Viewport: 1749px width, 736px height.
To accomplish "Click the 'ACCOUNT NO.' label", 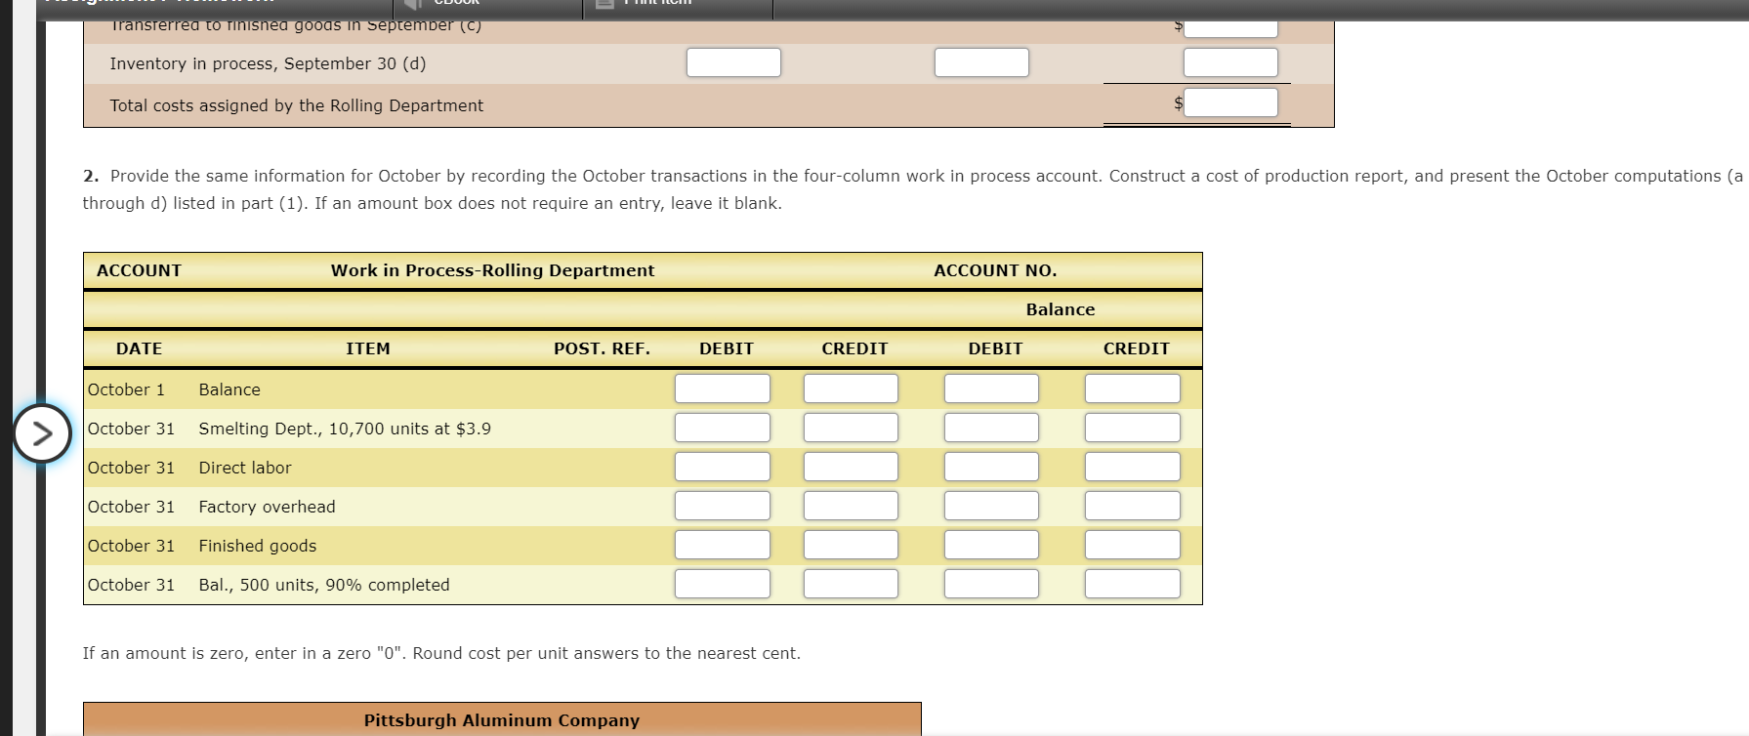I will coord(995,270).
